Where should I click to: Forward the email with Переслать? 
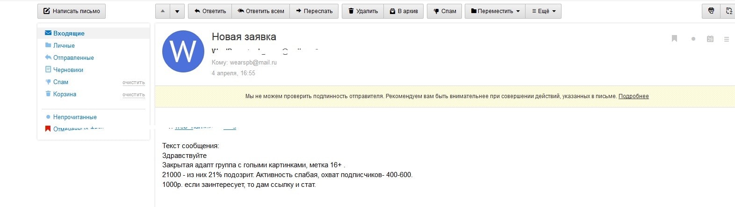tap(314, 11)
